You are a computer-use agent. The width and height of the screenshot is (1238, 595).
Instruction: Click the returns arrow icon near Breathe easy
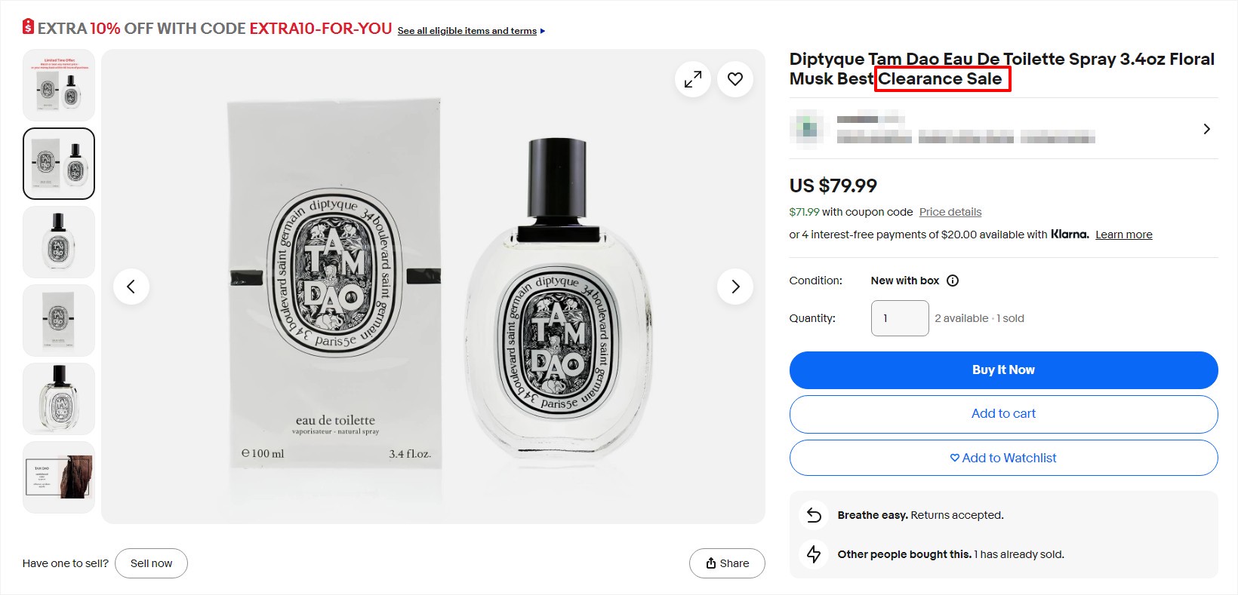pyautogui.click(x=813, y=515)
